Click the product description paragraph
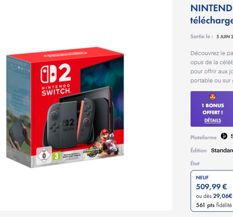The image size is (233, 217). point(212,67)
